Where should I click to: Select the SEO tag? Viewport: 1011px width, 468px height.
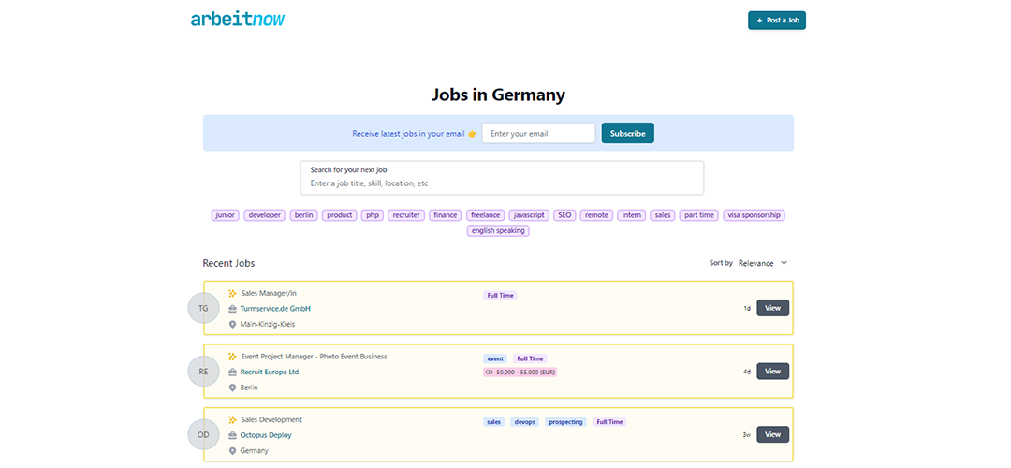coord(564,215)
